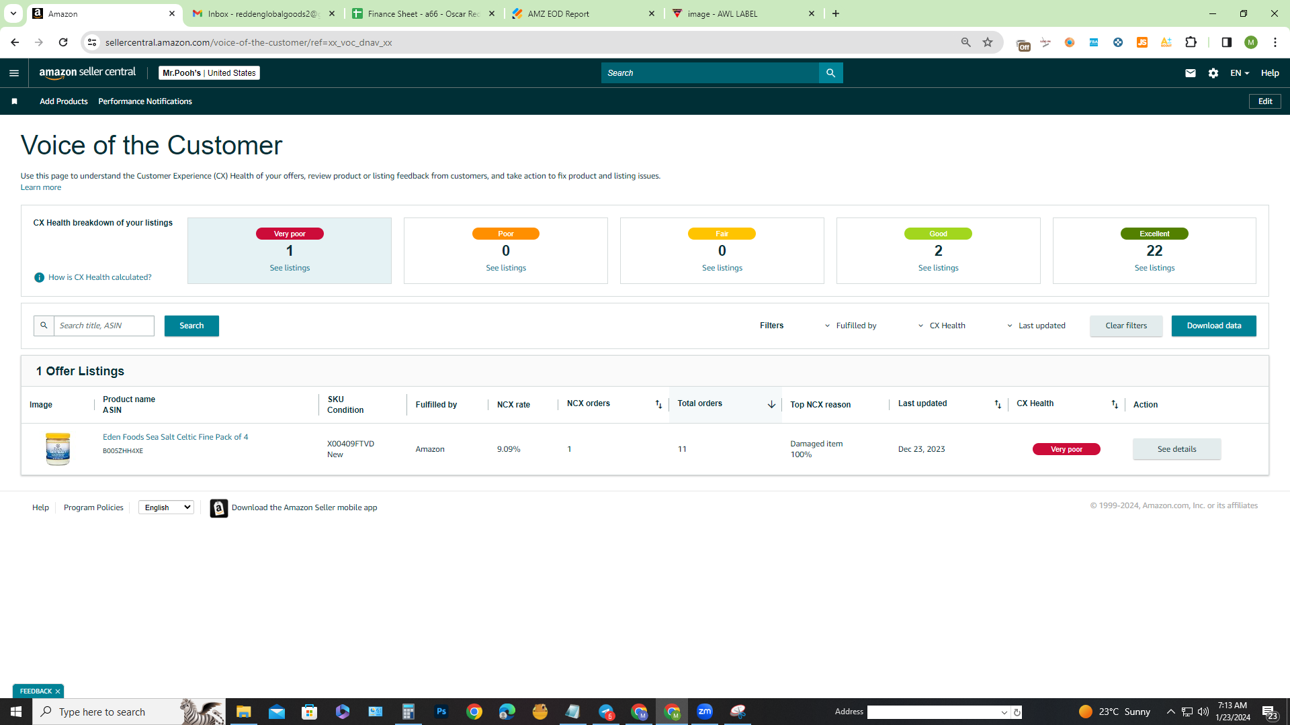Click the Windows Start button
This screenshot has width=1290, height=725.
pos(16,712)
